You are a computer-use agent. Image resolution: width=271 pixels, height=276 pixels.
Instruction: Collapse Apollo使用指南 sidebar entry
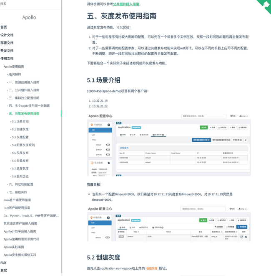coord(14,66)
